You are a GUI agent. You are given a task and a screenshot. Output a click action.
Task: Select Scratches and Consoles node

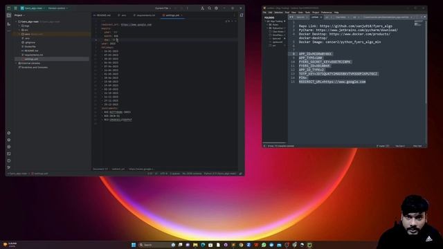(x=33, y=68)
